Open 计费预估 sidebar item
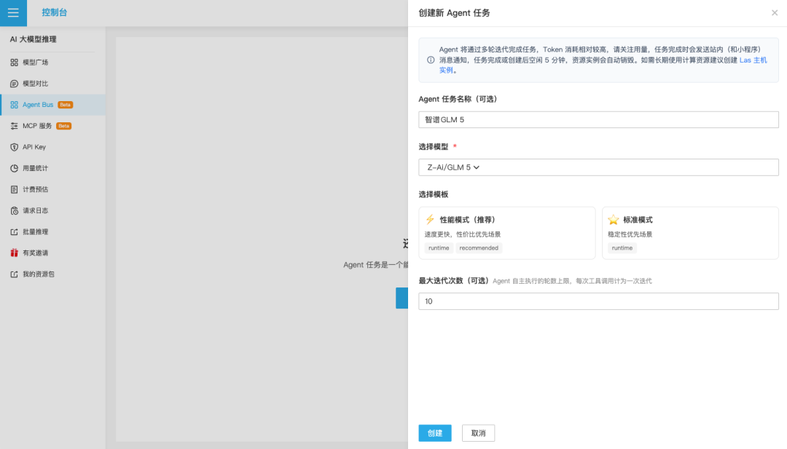The height and width of the screenshot is (449, 787). pos(52,189)
